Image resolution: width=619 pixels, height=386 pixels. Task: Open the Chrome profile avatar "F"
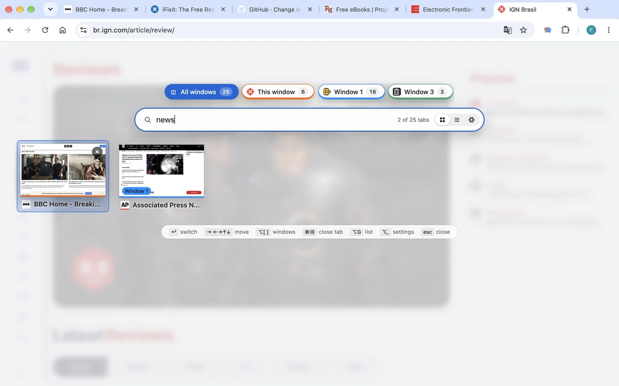[x=591, y=30]
